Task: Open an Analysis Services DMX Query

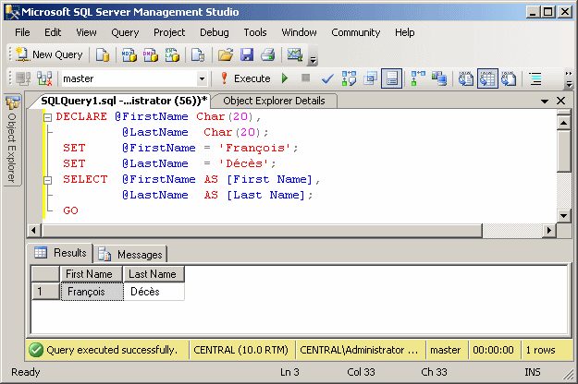Action: 151,54
